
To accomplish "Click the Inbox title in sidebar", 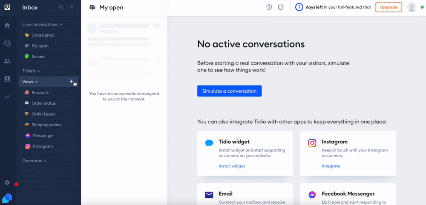I will (30, 8).
